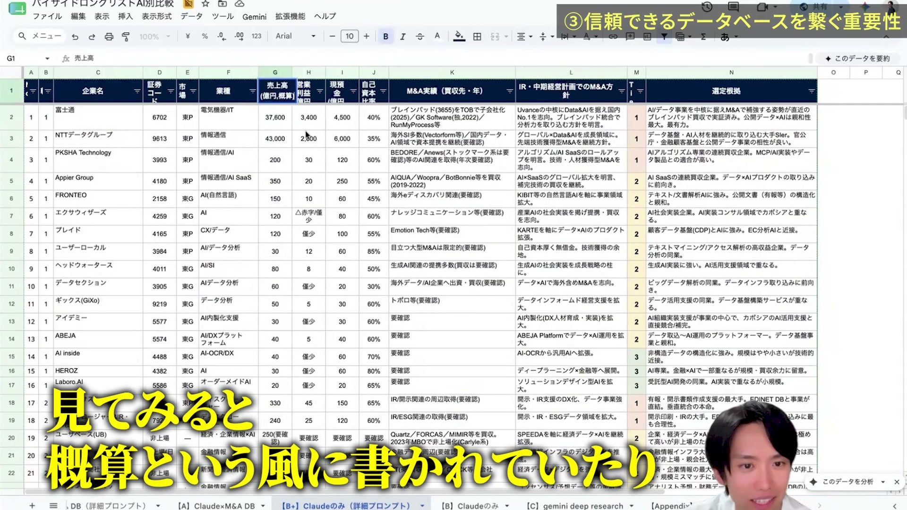Open the 拡張機能 menu
The image size is (907, 510).
click(291, 16)
